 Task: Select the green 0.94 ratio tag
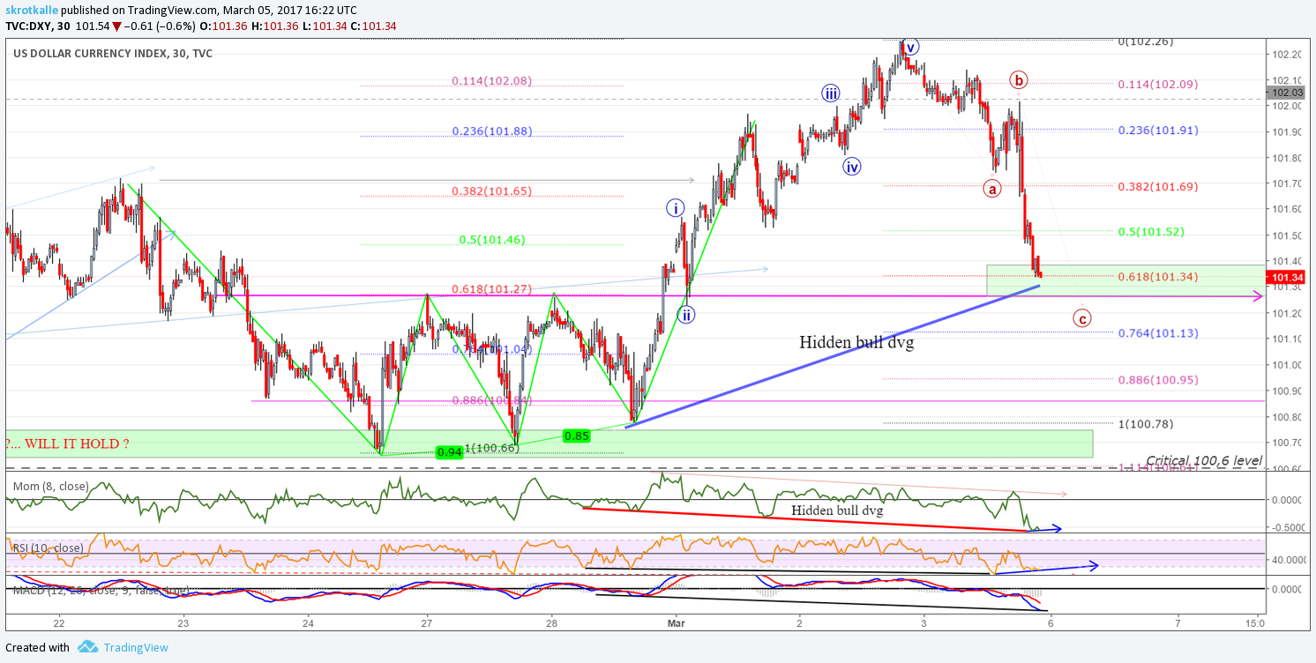pyautogui.click(x=450, y=452)
